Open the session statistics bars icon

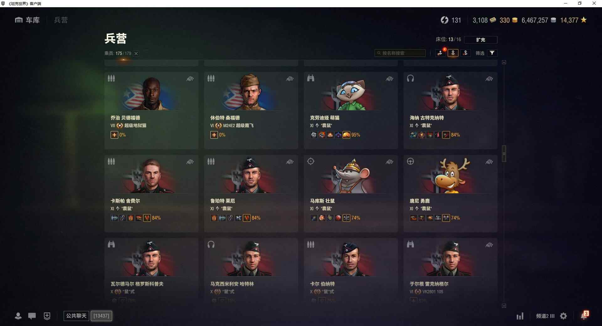coord(520,316)
